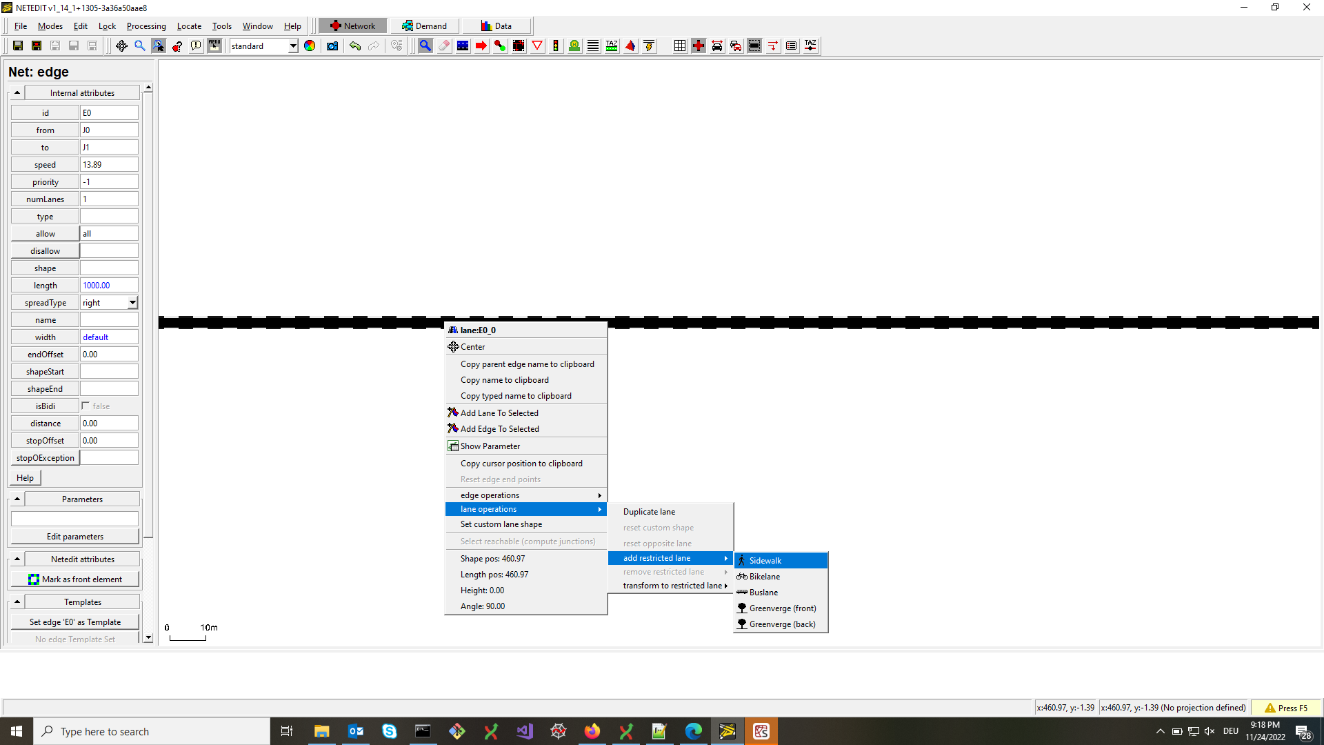Open the standard view scheme dropdown
The image size is (1324, 745).
[293, 46]
